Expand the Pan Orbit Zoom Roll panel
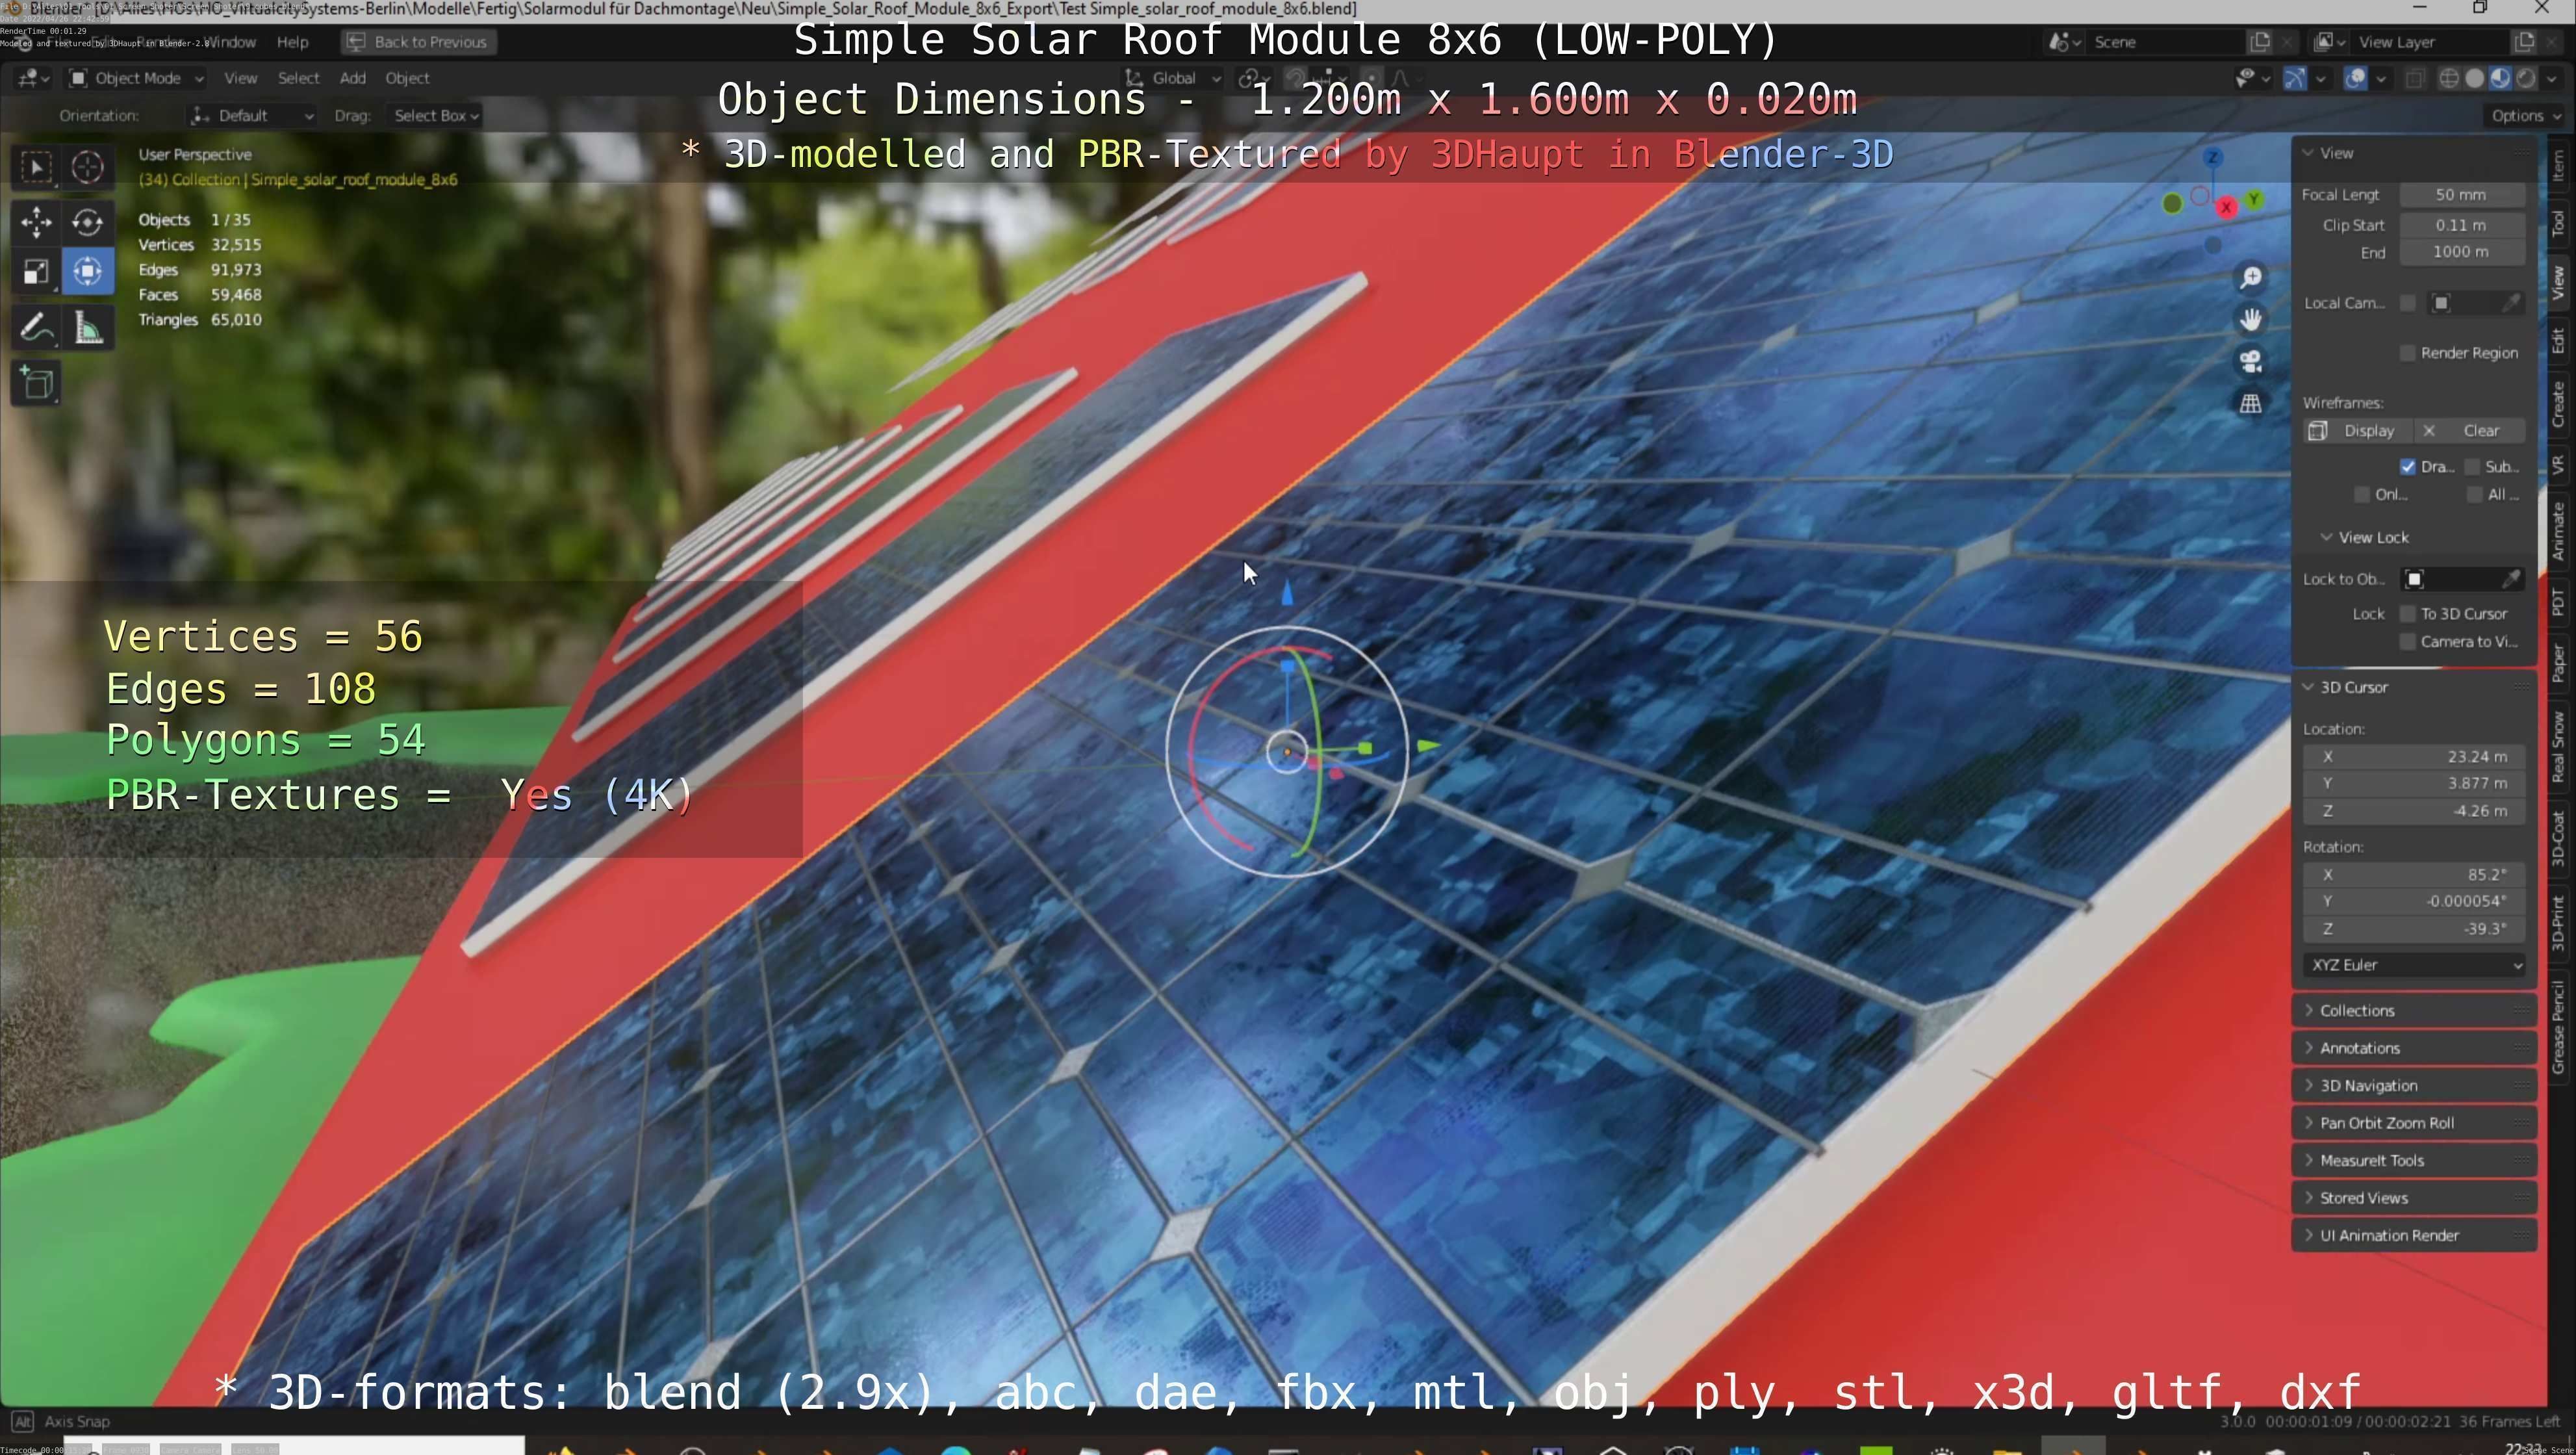Viewport: 2576px width, 1455px height. point(2413,1123)
